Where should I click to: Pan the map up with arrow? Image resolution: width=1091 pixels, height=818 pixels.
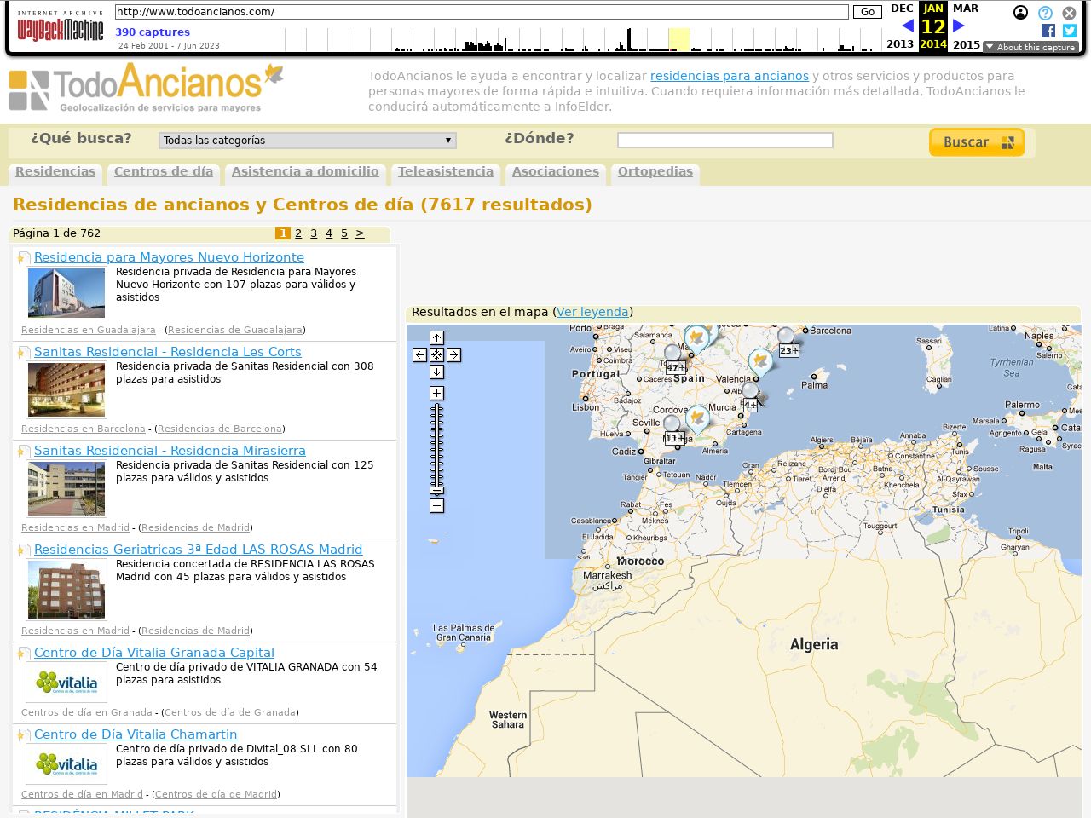click(436, 337)
